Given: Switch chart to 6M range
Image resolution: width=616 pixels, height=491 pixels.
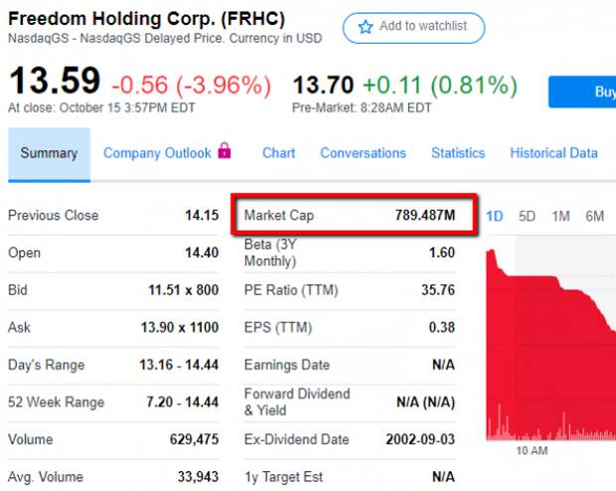Looking at the screenshot, I should pos(594,217).
